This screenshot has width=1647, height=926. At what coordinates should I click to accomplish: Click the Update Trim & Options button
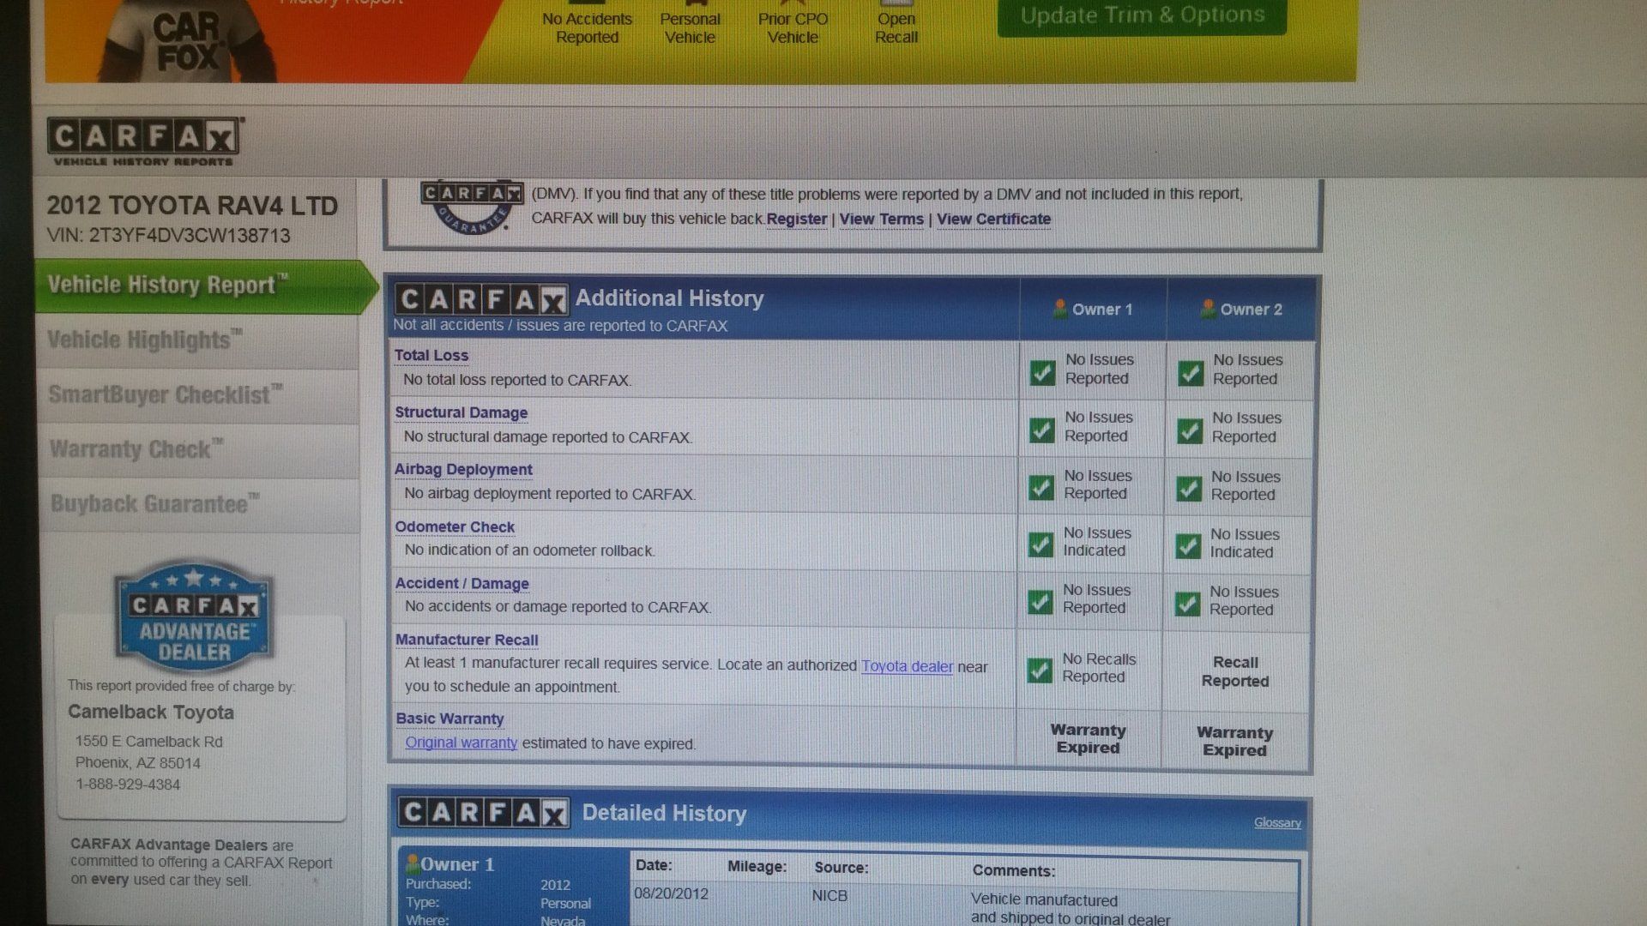1142,15
